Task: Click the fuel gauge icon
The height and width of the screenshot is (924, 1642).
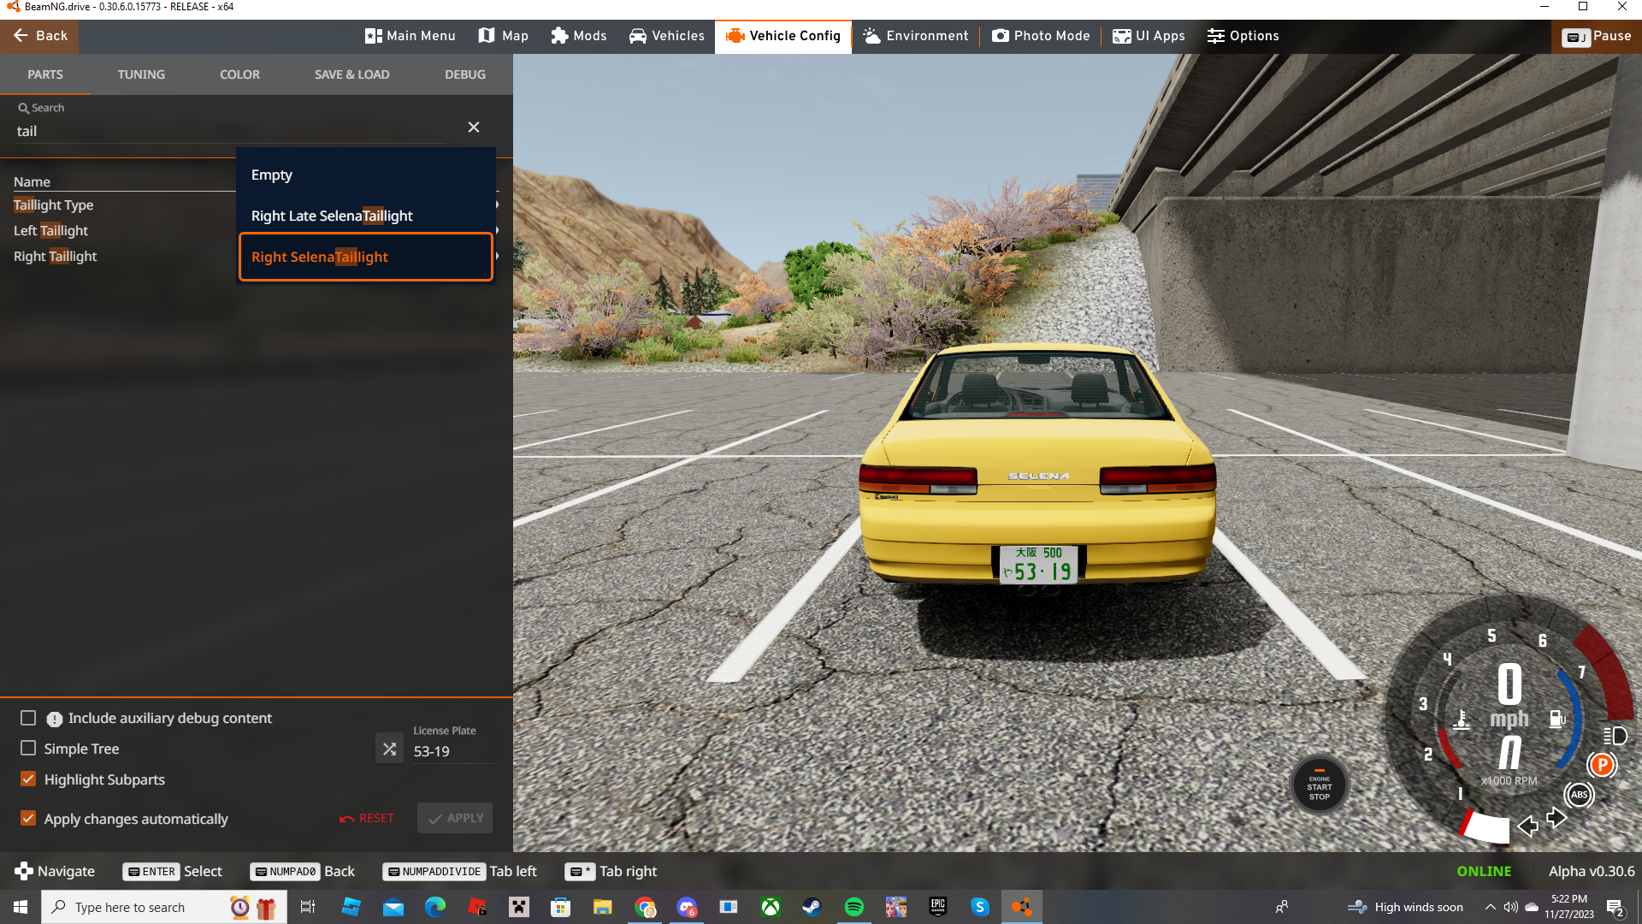Action: pos(1557,720)
